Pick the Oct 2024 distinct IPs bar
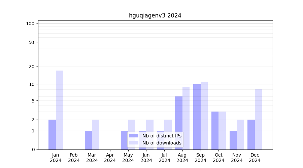This screenshot has width=303, height=168. [215, 130]
